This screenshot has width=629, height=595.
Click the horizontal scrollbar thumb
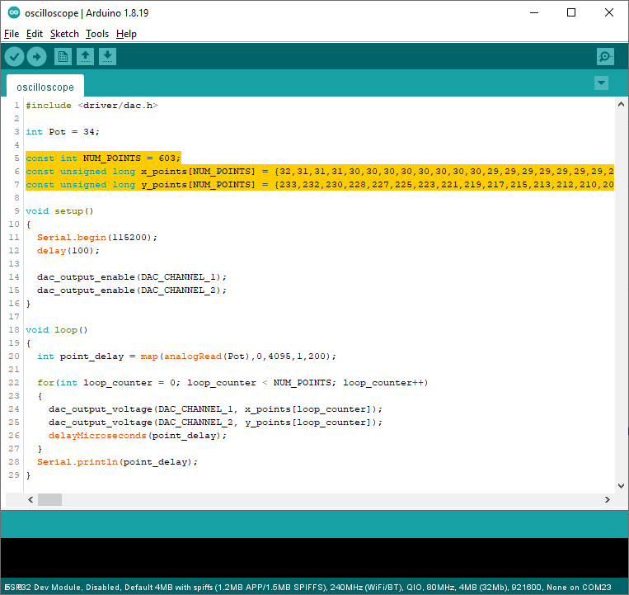[x=49, y=500]
